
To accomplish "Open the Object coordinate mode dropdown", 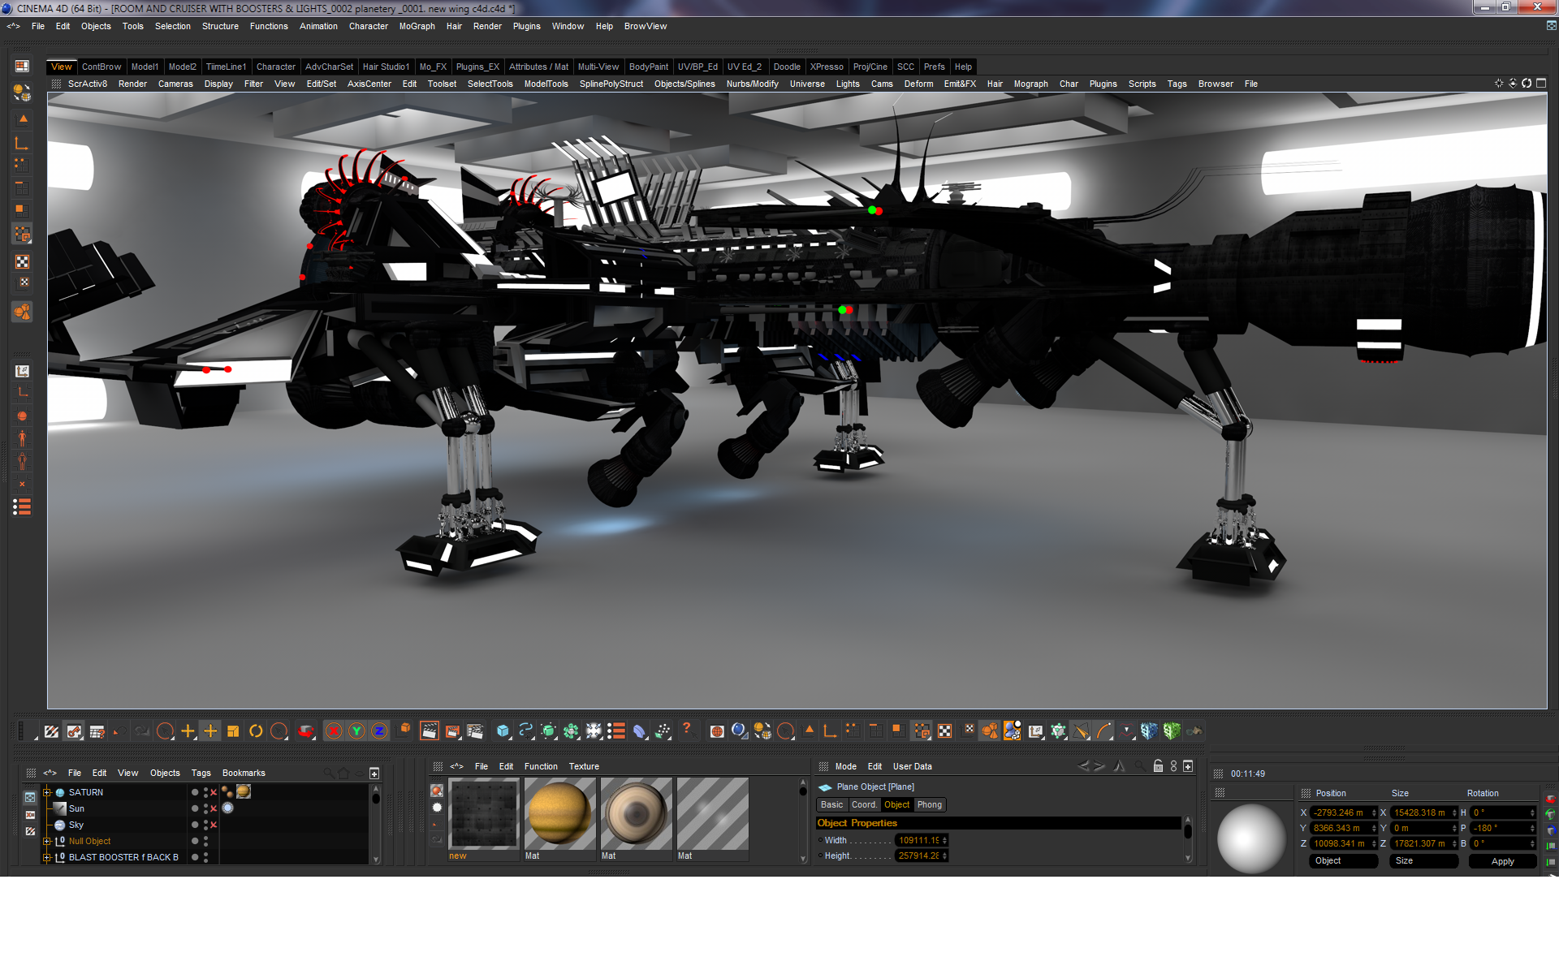I will tap(1343, 861).
